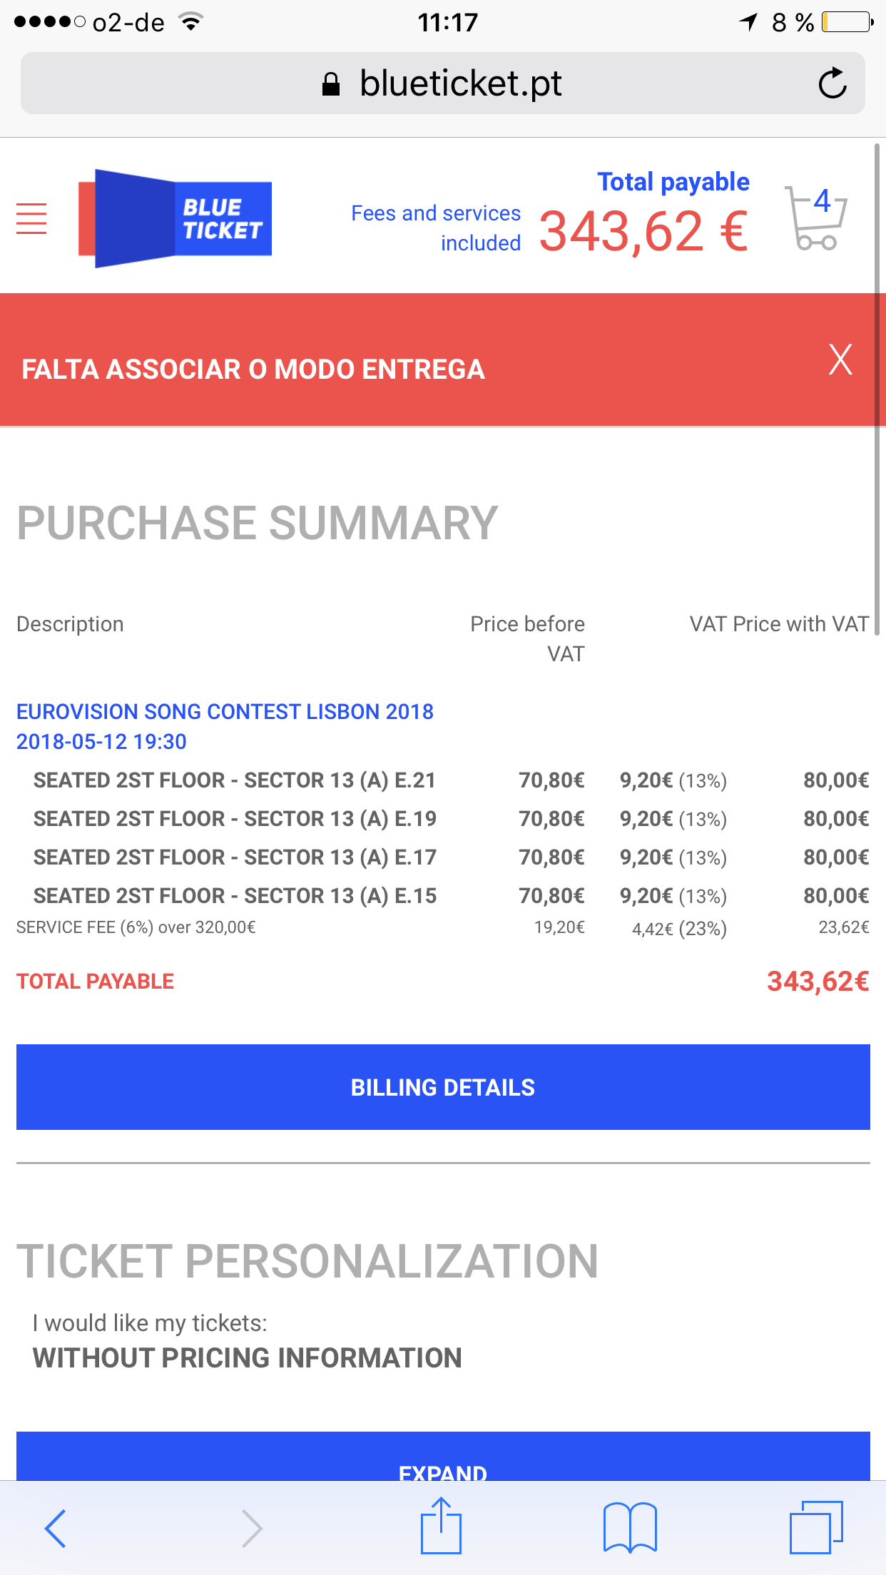886x1575 pixels.
Task: Reload the blueticket.pt page
Action: tap(832, 83)
